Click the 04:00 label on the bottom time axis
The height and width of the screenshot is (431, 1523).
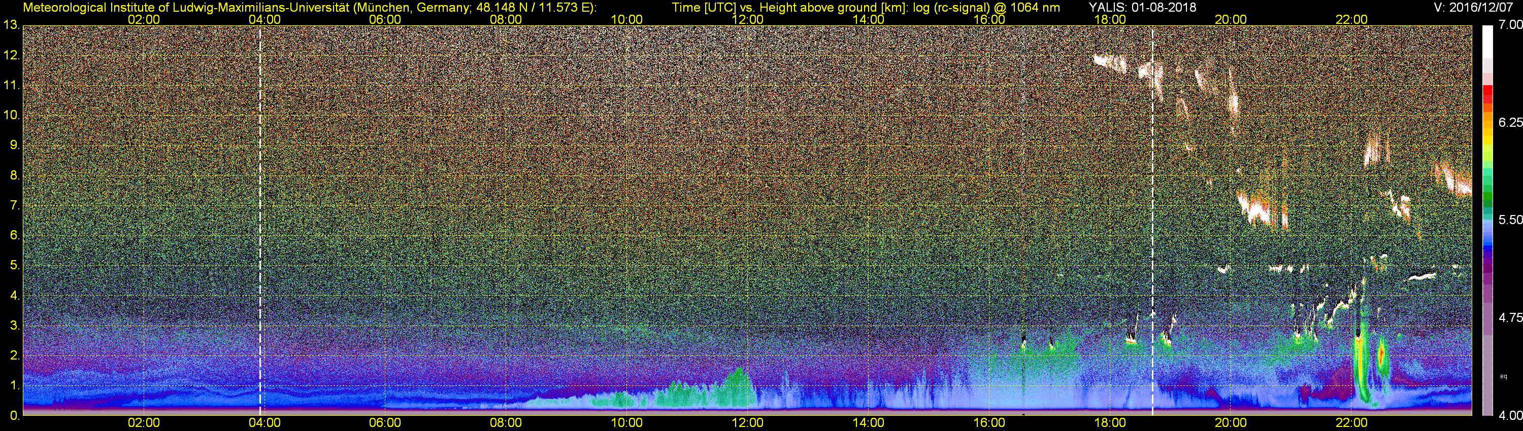264,423
